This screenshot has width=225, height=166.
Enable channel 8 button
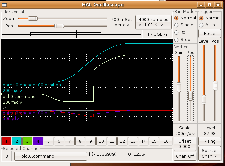[x=80, y=141]
